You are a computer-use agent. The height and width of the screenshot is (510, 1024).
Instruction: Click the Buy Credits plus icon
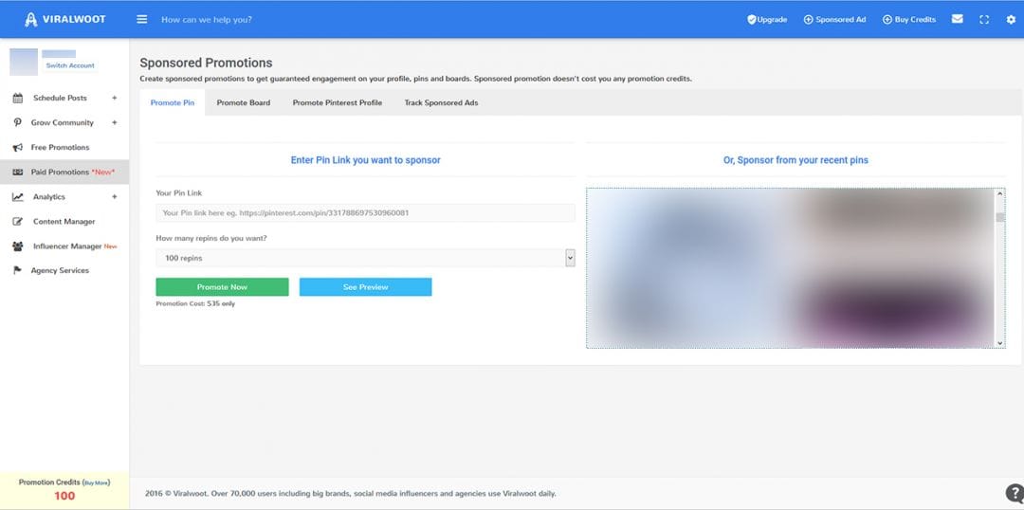(x=887, y=20)
